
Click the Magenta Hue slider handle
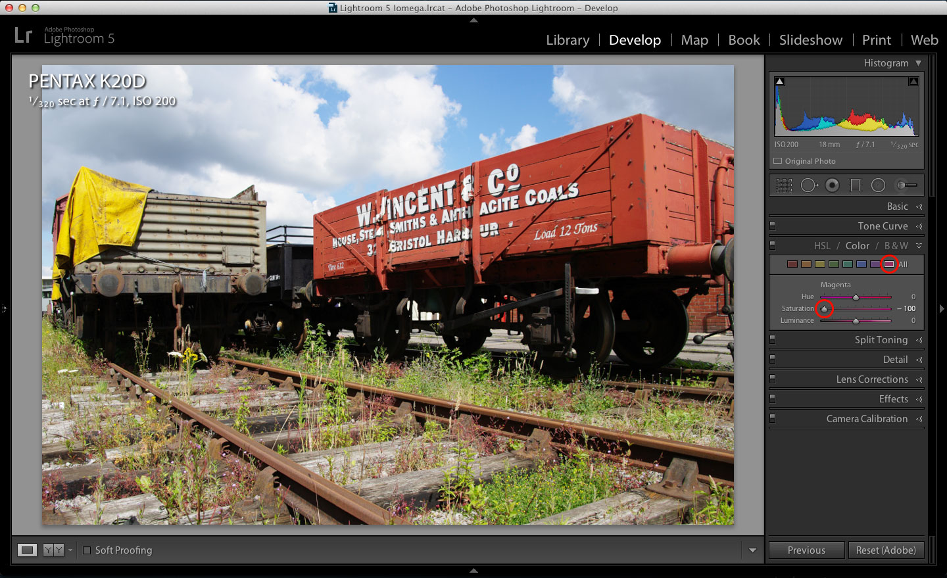pyautogui.click(x=856, y=297)
